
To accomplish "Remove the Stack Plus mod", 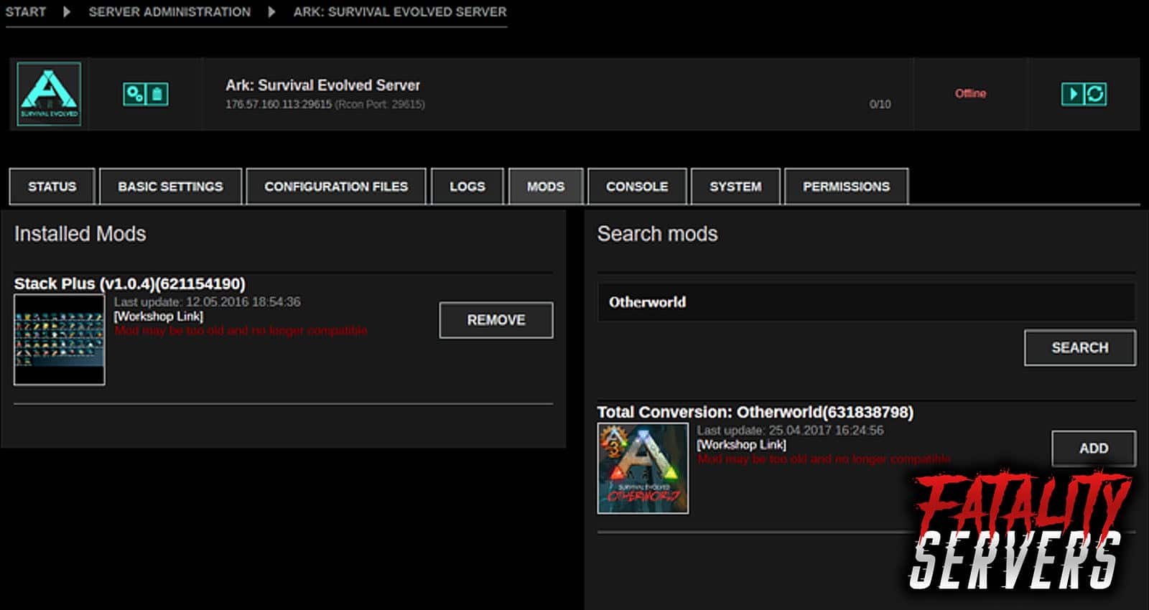I will (x=496, y=320).
